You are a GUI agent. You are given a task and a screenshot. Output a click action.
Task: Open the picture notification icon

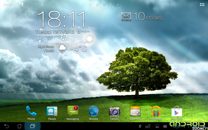(x=157, y=126)
